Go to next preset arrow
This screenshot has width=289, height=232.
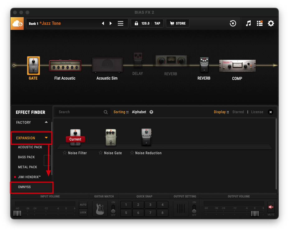(x=111, y=23)
